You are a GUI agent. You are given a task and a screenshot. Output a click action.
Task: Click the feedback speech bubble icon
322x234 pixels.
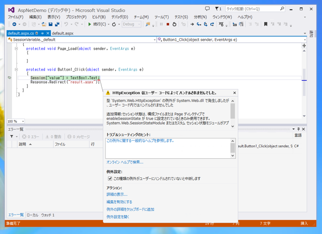(207, 9)
